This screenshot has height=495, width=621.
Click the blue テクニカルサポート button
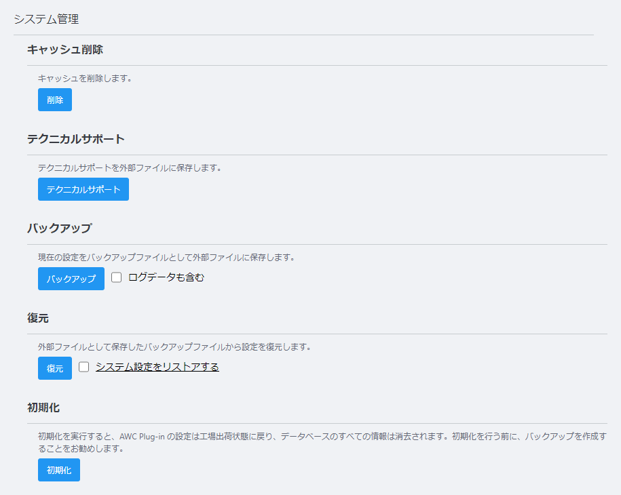83,189
